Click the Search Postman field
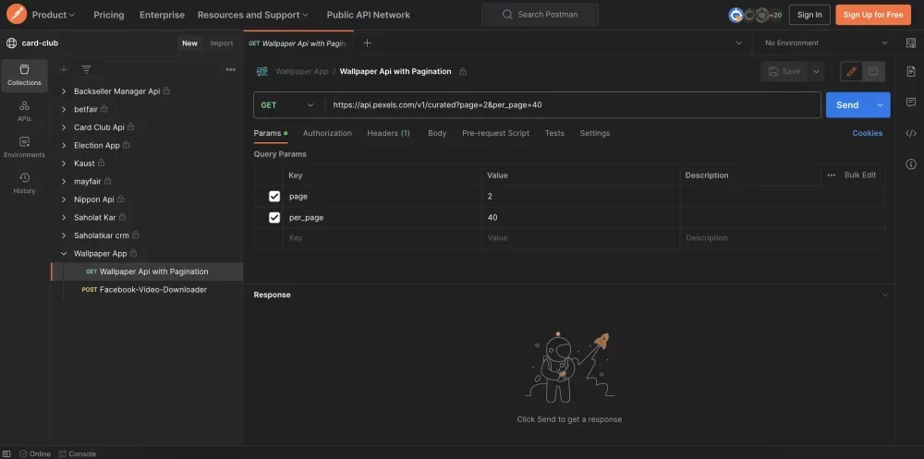 (540, 15)
